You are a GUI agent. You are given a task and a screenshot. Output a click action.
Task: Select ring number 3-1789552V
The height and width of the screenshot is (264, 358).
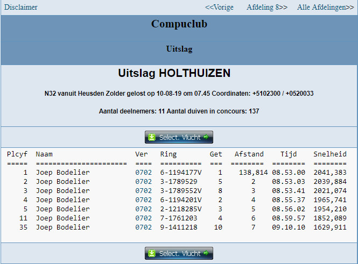coord(181,190)
